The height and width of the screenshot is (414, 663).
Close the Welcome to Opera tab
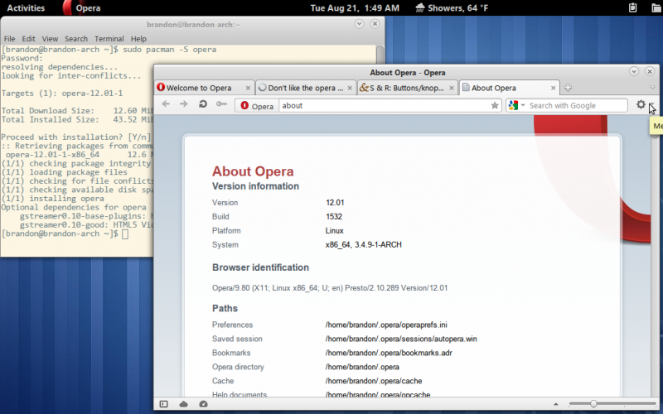tap(248, 88)
